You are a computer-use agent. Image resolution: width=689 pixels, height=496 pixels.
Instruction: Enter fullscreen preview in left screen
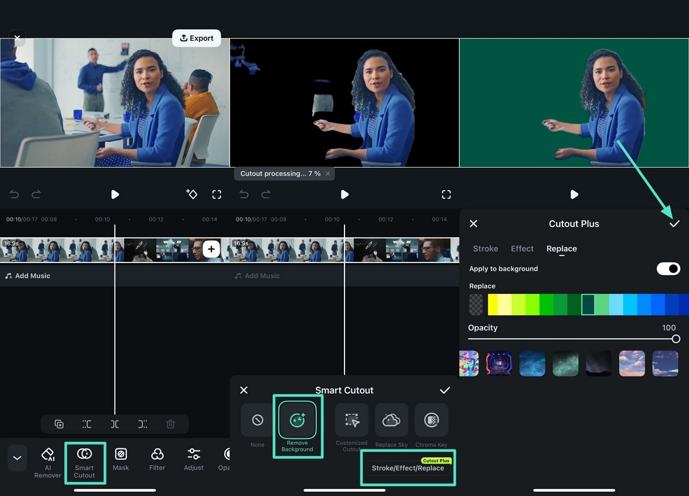[x=217, y=194]
